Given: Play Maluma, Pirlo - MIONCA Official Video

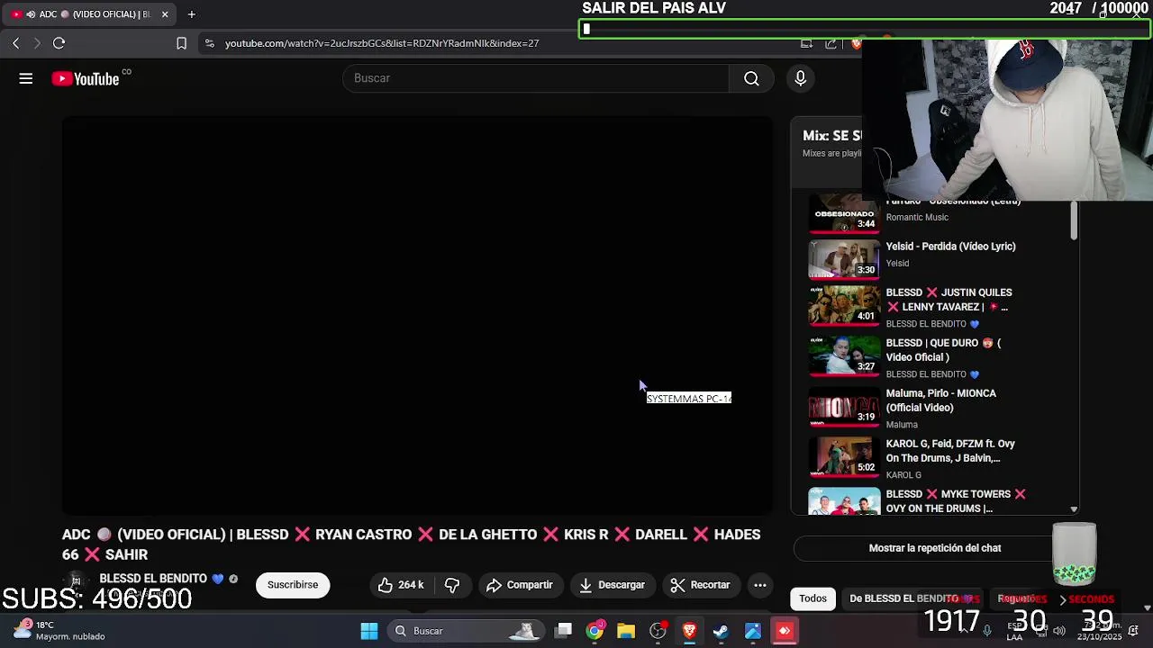Looking at the screenshot, I should tap(940, 400).
